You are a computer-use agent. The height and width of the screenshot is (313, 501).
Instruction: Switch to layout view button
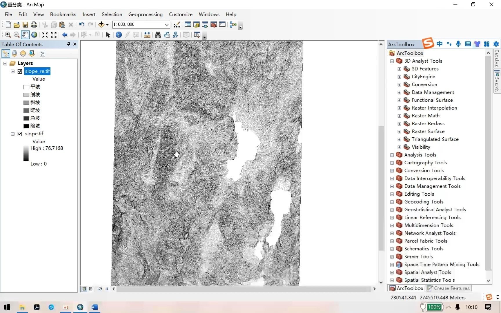91,289
